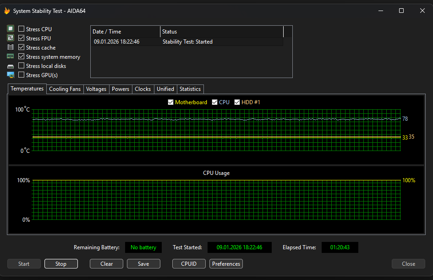The image size is (433, 280).
Task: Click the No battery value field
Action: point(143,247)
